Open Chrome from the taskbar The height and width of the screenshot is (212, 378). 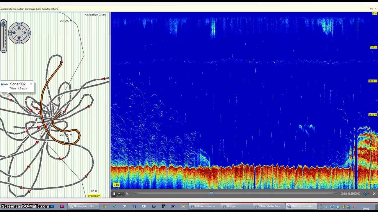click(x=105, y=206)
